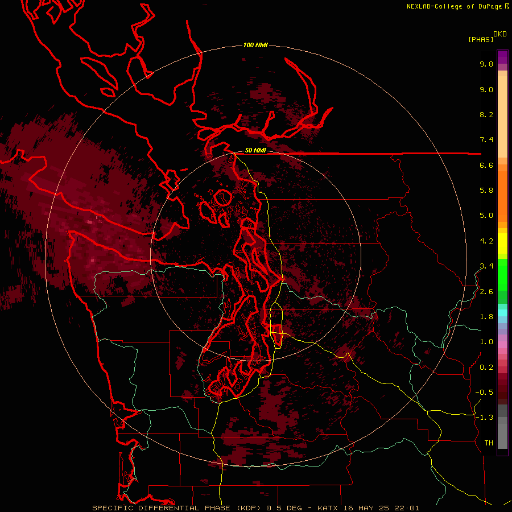This screenshot has height=512, width=512.
Task: Pick the bright green segment of the color bar
Action: 502,274
